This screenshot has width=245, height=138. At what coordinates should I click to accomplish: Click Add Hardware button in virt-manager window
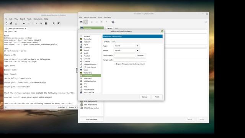92,119
